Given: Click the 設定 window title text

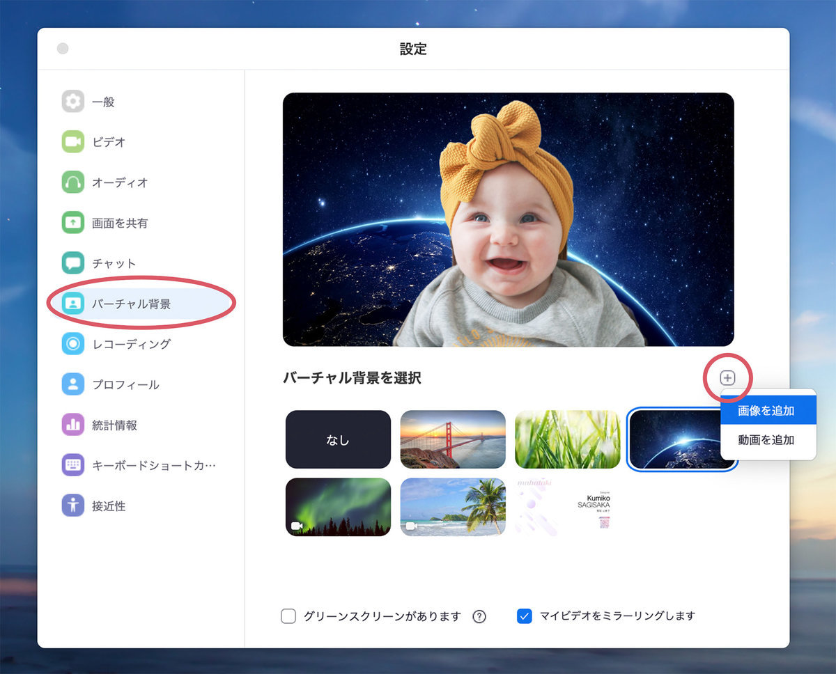Looking at the screenshot, I should 413,49.
